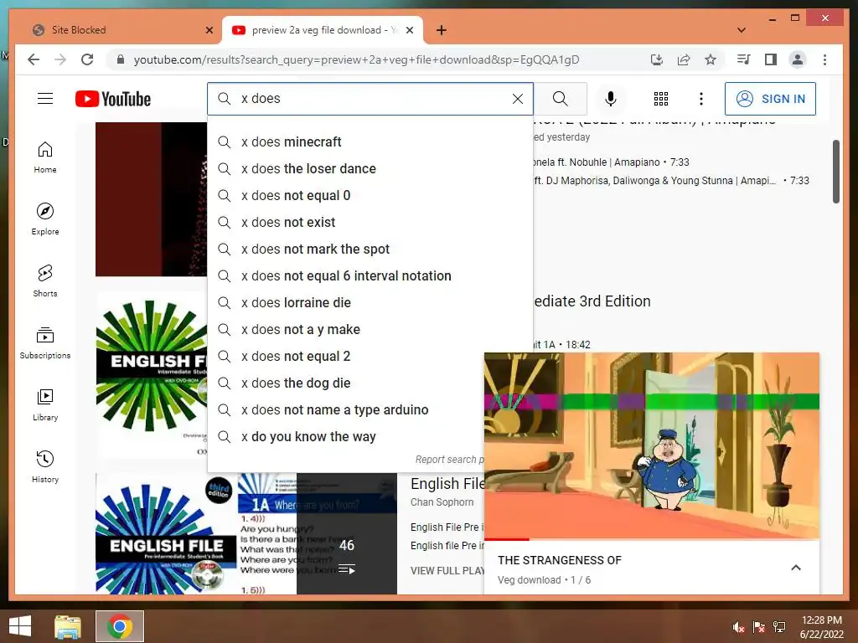Open the Chrome profile avatar
The width and height of the screenshot is (858, 643).
coord(798,59)
